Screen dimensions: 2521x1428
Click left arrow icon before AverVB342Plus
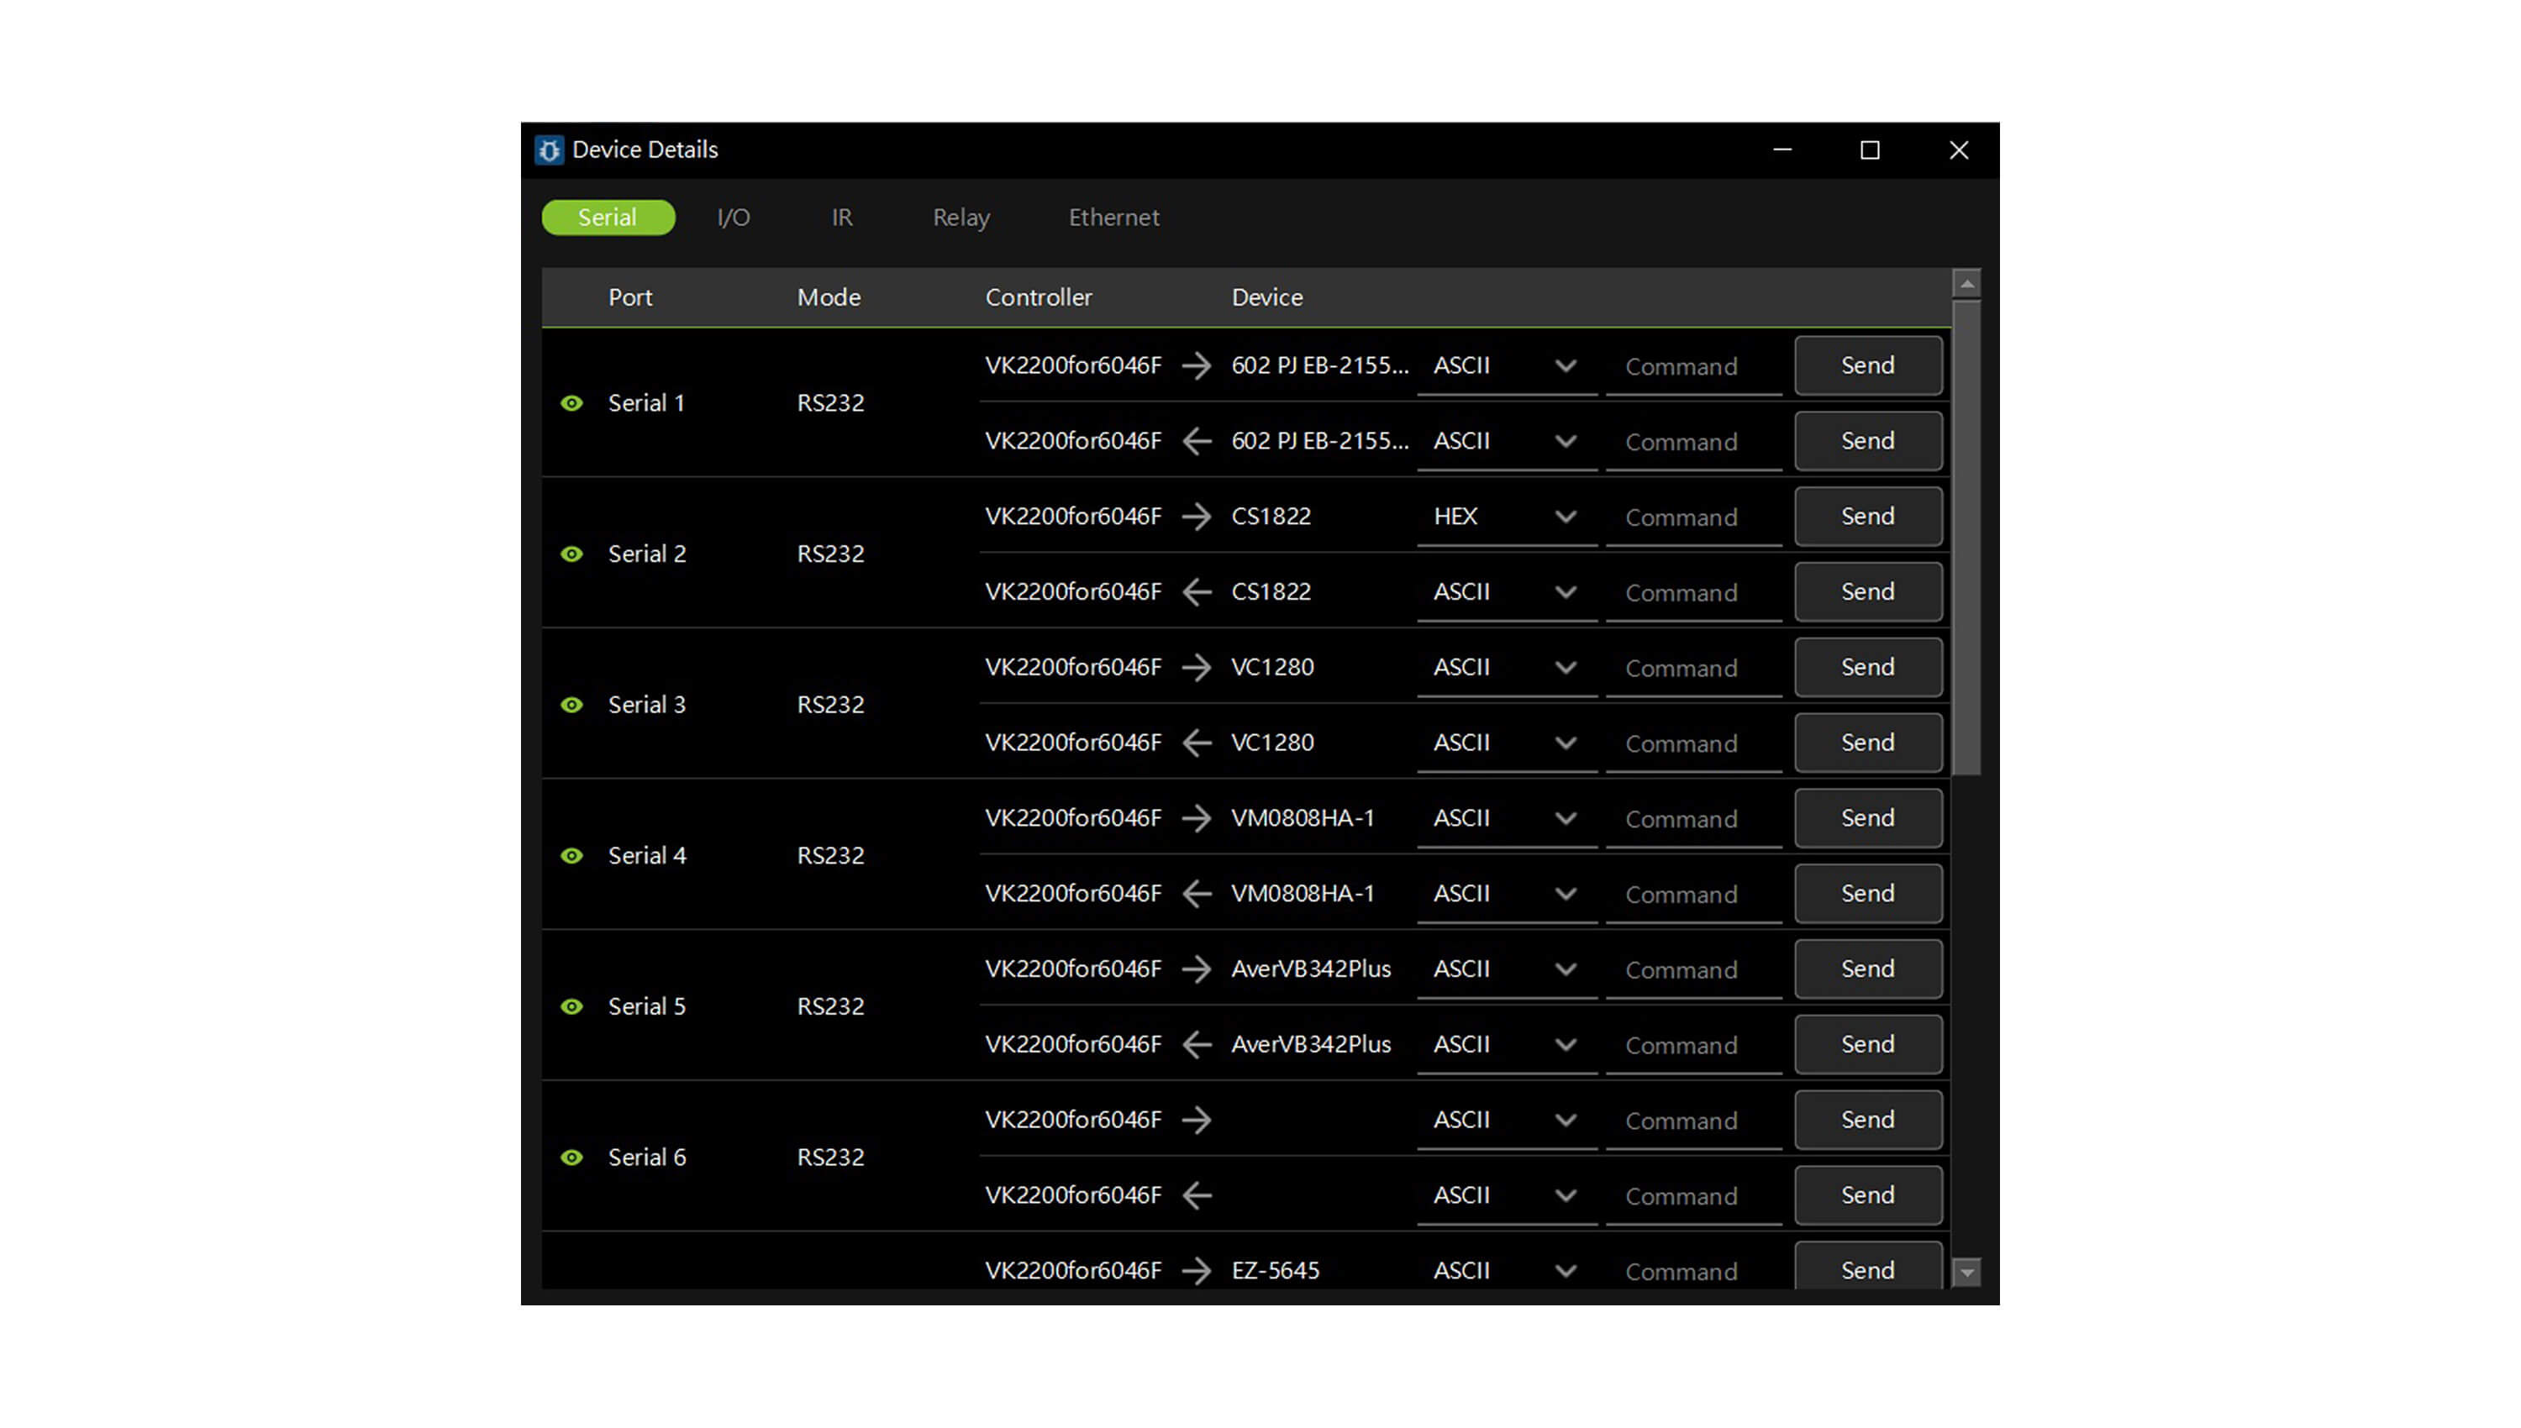pos(1196,1044)
